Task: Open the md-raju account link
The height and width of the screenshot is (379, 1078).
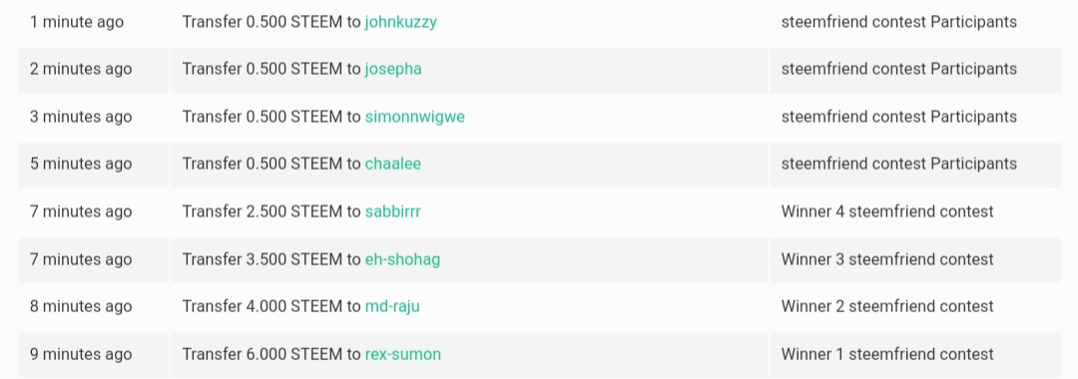Action: click(x=392, y=306)
